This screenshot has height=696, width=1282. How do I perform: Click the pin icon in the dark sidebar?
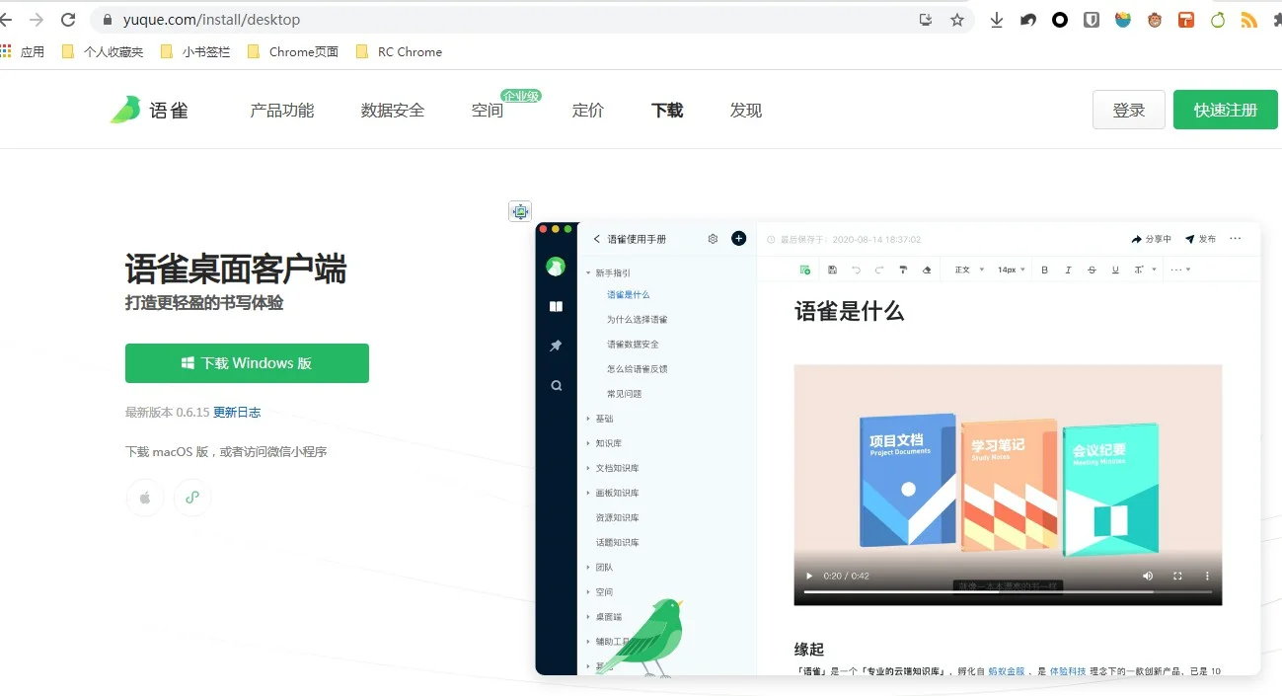coord(557,346)
